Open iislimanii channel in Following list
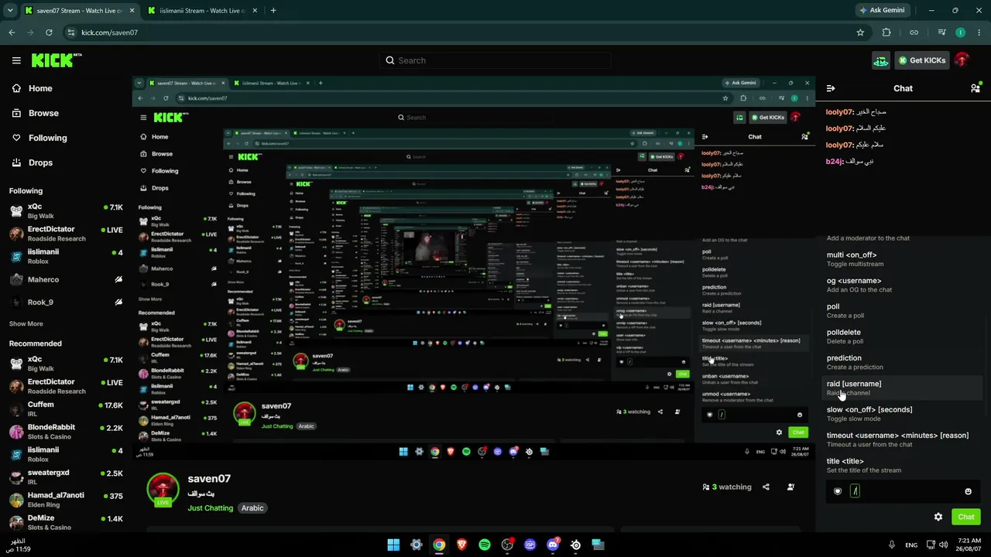 (66, 256)
